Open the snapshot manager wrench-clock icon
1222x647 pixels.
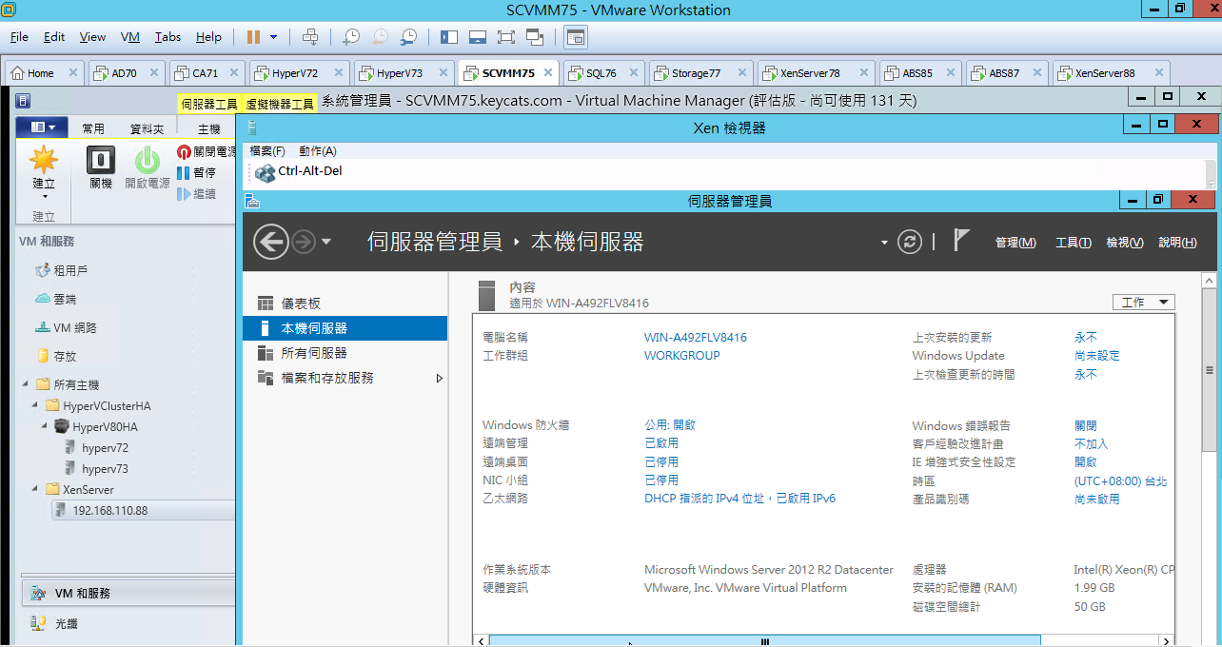pos(408,37)
